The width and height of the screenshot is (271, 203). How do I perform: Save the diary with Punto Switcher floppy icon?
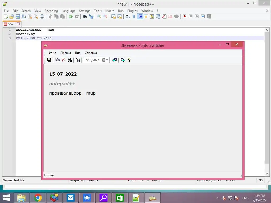[x=49, y=60]
